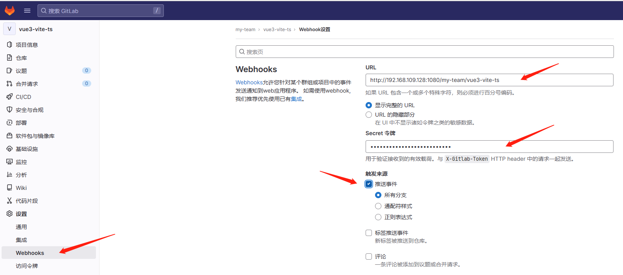Click the Secret token input field
This screenshot has height=275, width=623.
tap(489, 147)
